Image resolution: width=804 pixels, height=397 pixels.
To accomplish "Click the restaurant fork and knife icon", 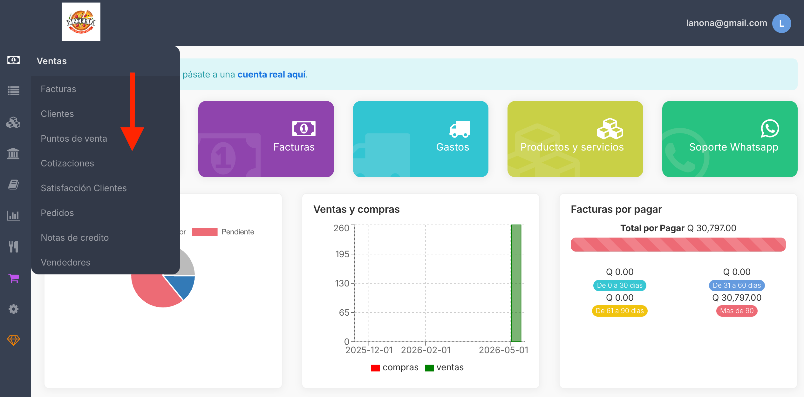I will [13, 247].
